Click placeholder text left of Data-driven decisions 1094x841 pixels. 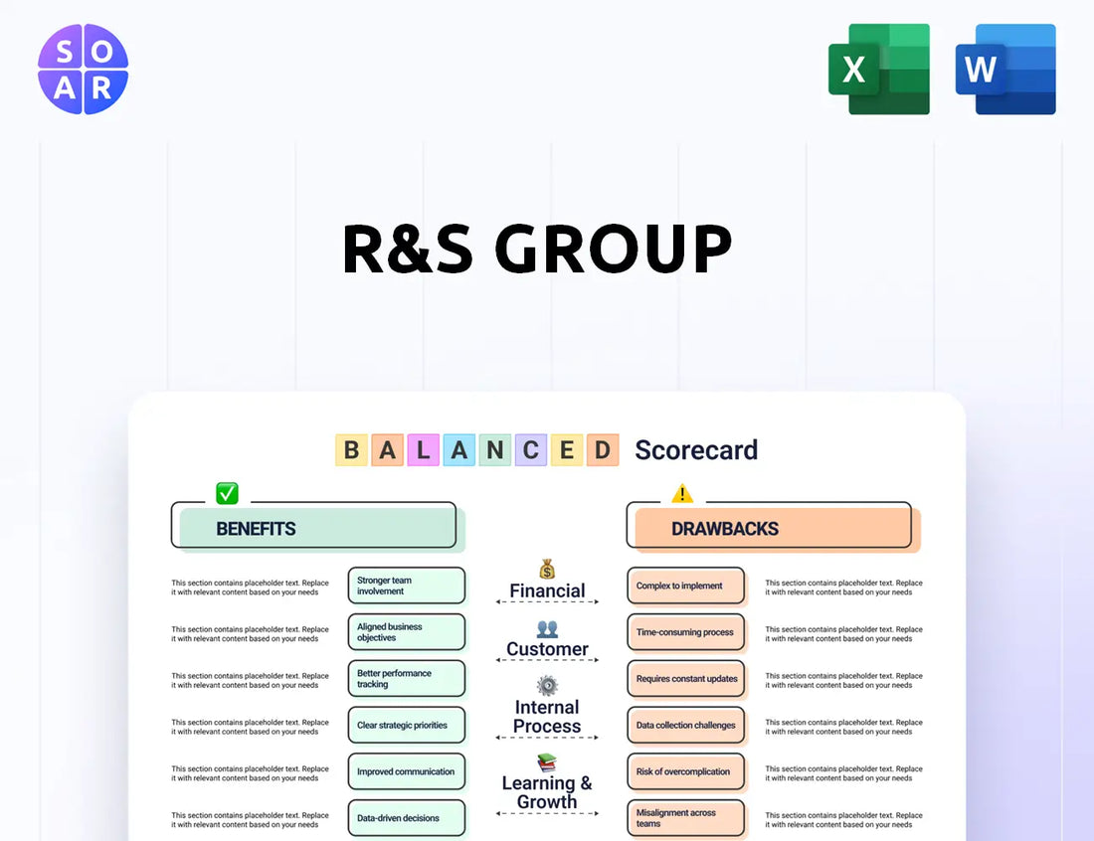250,819
